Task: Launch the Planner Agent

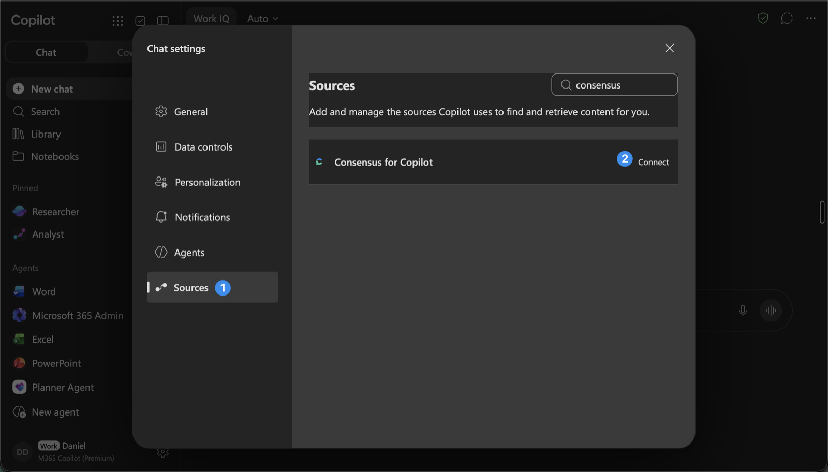Action: [53, 387]
